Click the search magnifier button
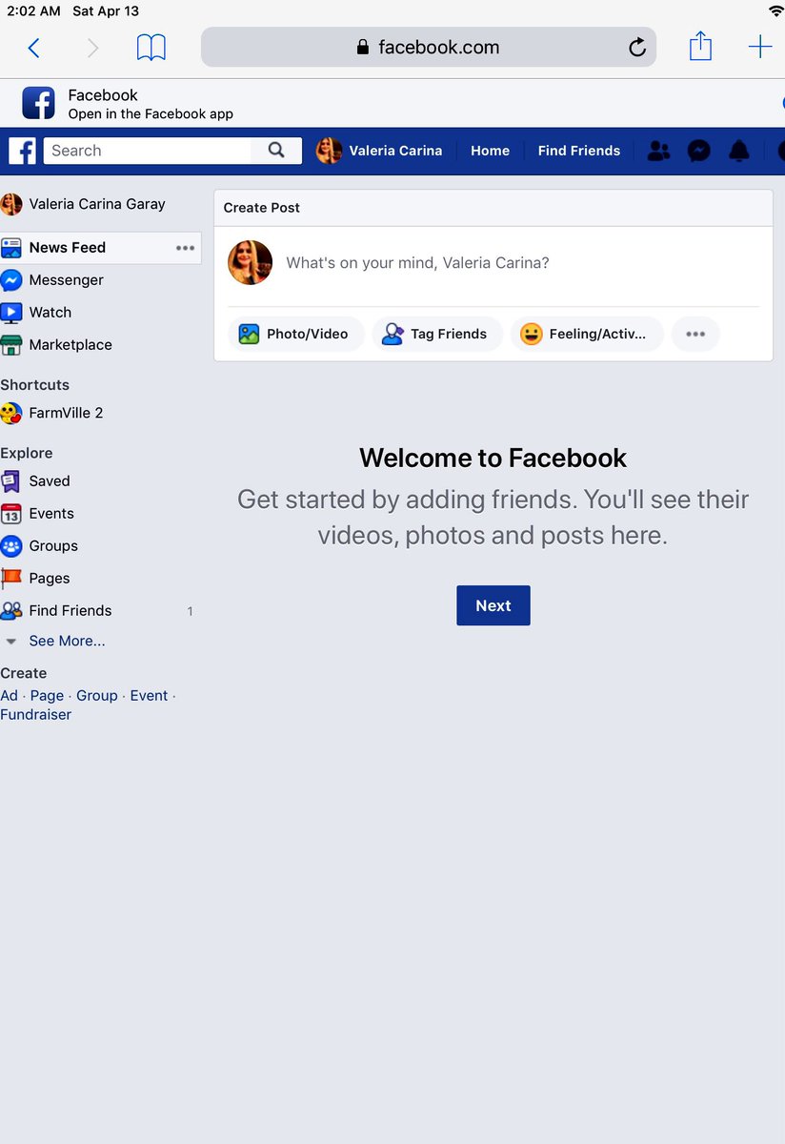 pyautogui.click(x=276, y=151)
